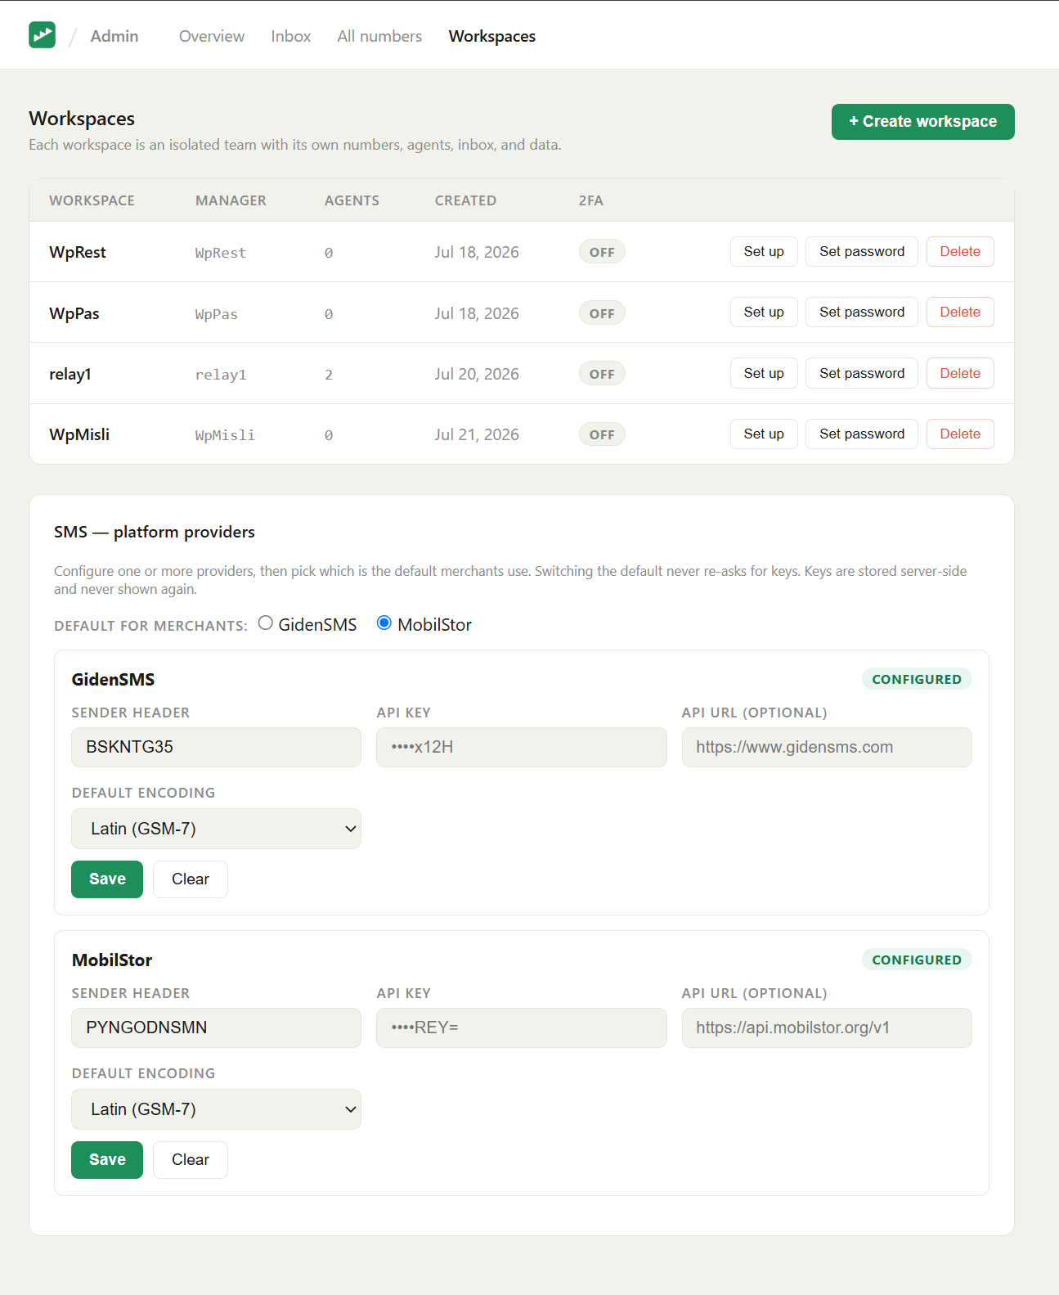1059x1295 pixels.
Task: Set password for WpPas workspace
Action: click(x=862, y=313)
